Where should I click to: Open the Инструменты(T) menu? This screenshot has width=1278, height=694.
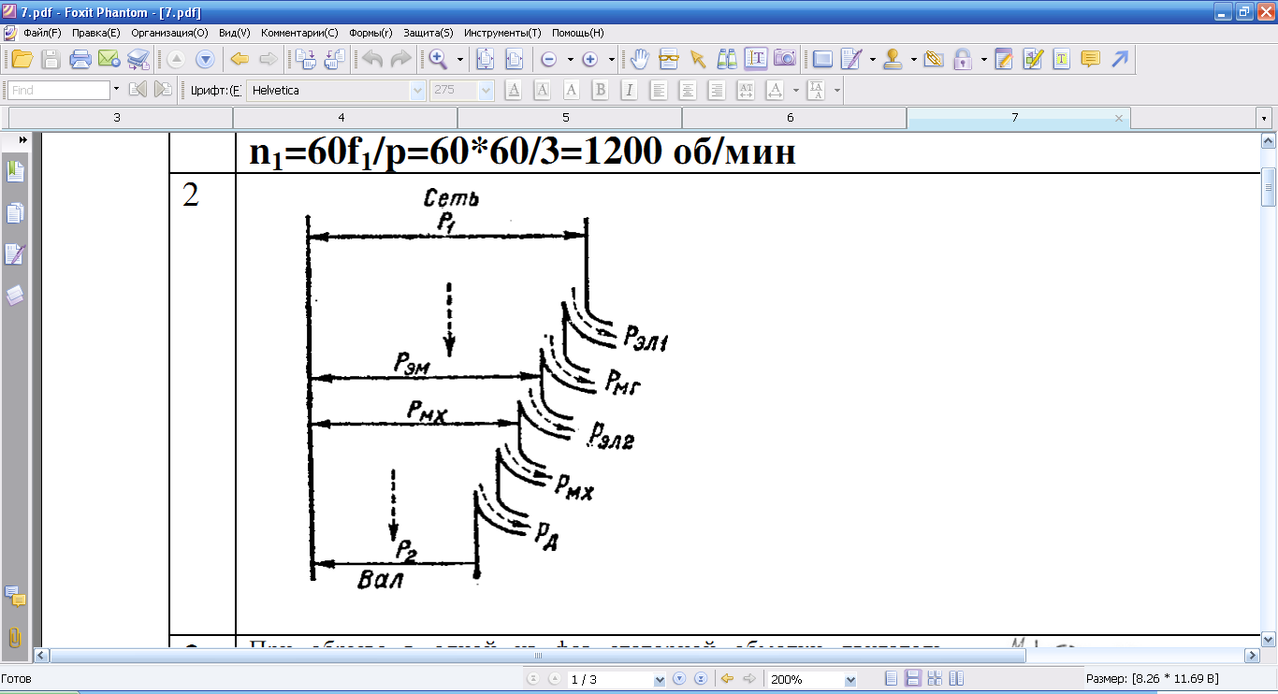click(x=502, y=32)
